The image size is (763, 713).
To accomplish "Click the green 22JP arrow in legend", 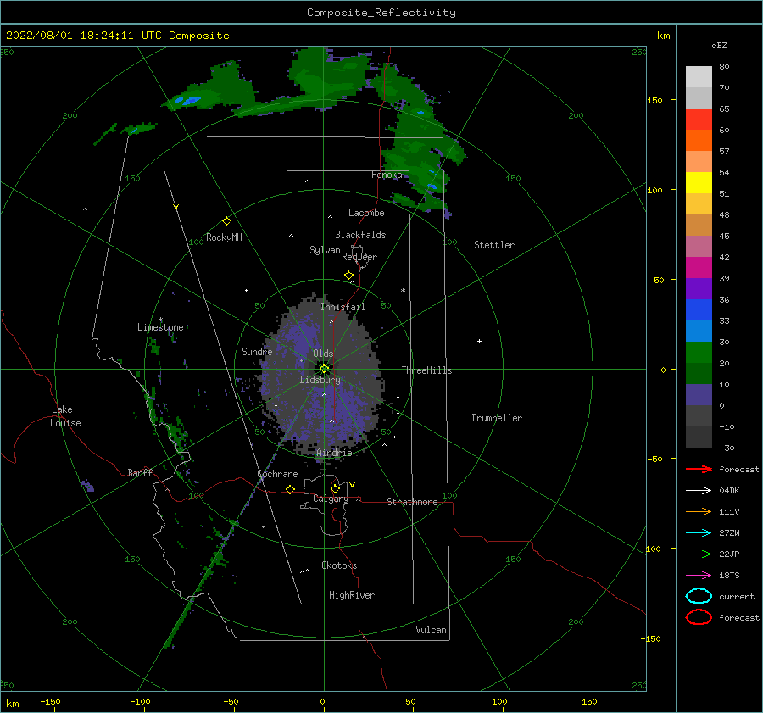I will [x=699, y=554].
